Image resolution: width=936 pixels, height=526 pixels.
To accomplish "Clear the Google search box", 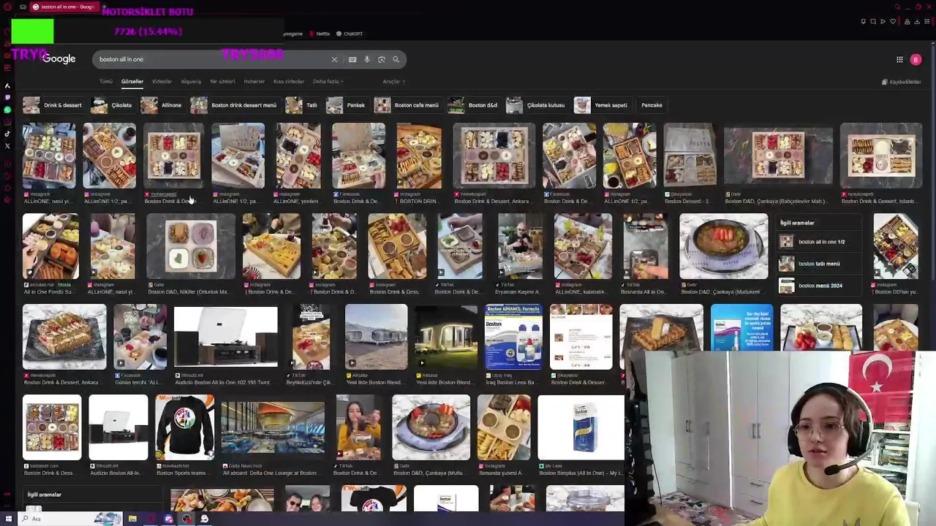I will tap(334, 59).
